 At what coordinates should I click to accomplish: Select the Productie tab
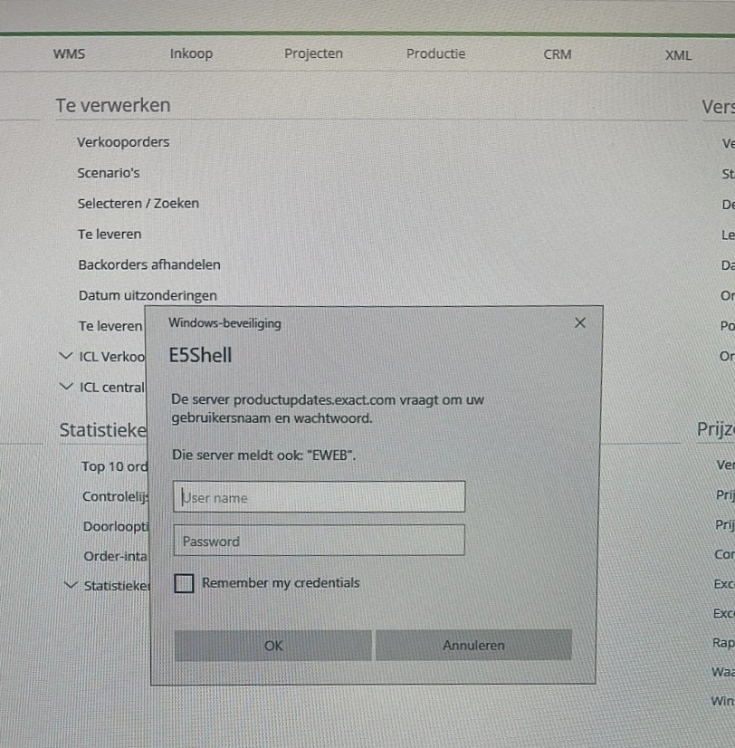tap(435, 53)
